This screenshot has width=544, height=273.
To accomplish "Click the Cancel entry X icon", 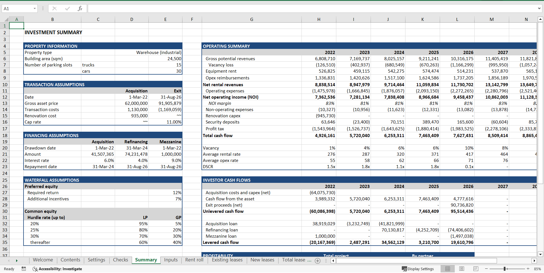I will click(54, 8).
